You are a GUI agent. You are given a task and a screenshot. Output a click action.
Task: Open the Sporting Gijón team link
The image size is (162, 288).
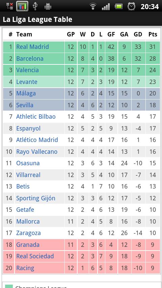(x=36, y=198)
